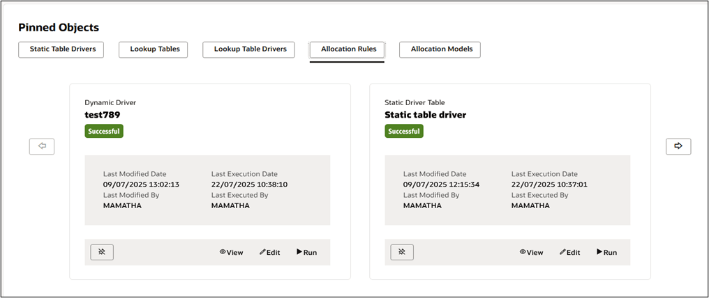View the Static table driver
The width and height of the screenshot is (709, 298).
click(531, 253)
